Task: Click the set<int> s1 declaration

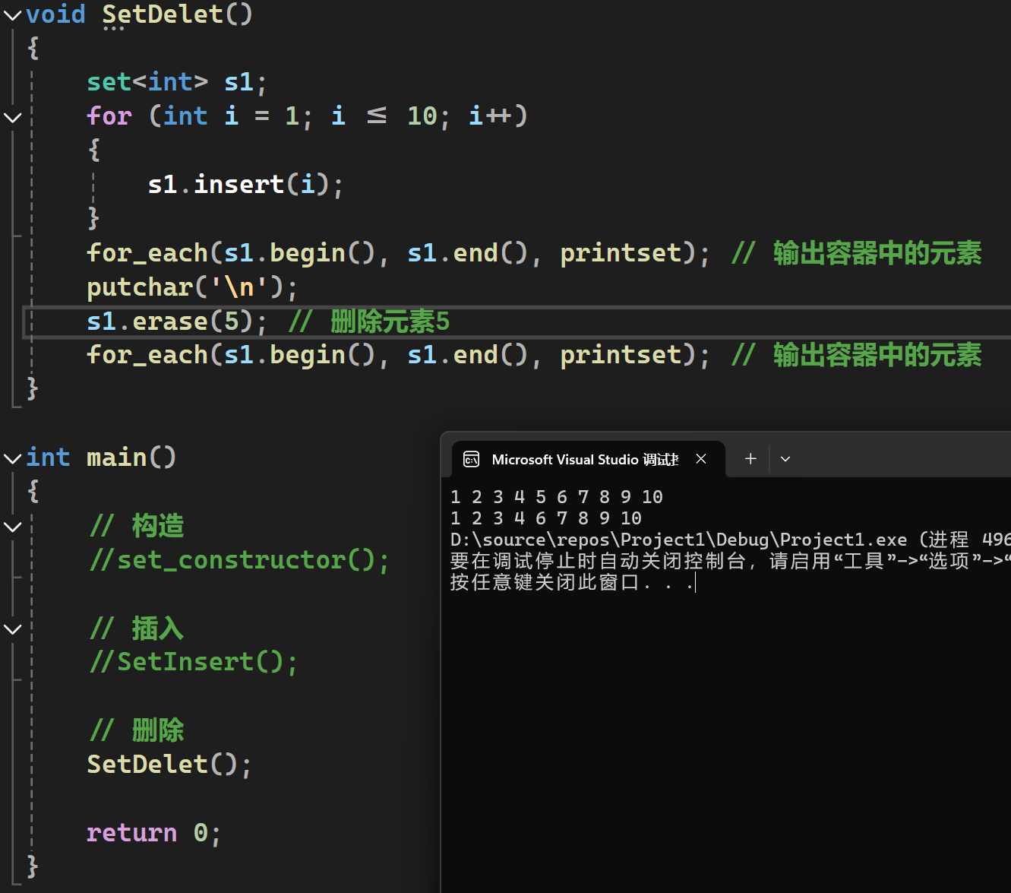Action: point(176,82)
